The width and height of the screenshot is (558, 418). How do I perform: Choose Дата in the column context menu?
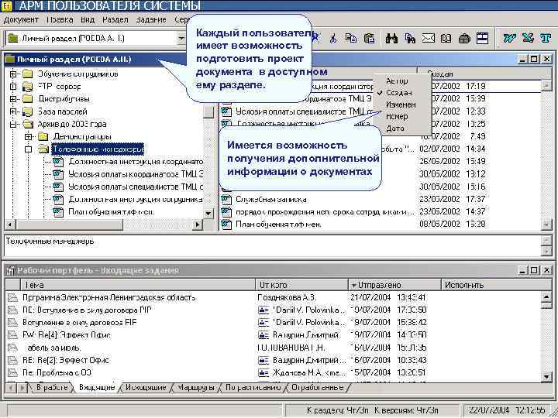tap(395, 128)
